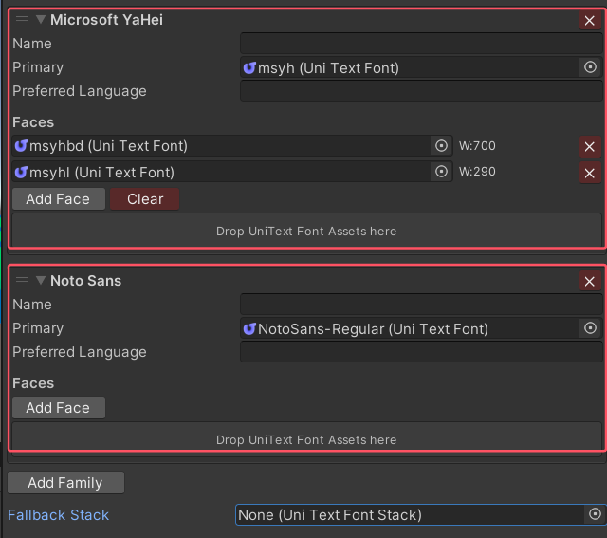Screen dimensions: 607x538
Task: Click Add Face under Microsoft YaHei
Action: tap(59, 199)
